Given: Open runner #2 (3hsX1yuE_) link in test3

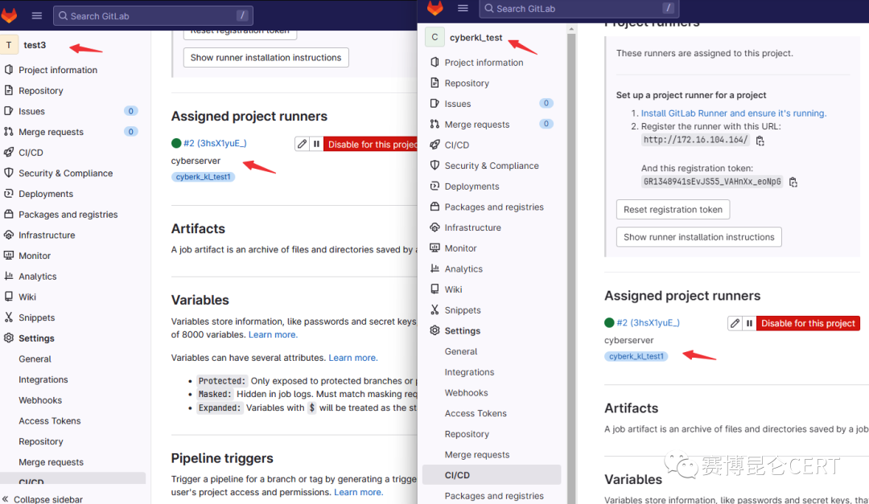Looking at the screenshot, I should [x=215, y=143].
